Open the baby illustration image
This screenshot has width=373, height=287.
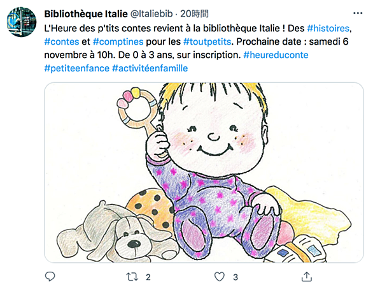(x=204, y=173)
